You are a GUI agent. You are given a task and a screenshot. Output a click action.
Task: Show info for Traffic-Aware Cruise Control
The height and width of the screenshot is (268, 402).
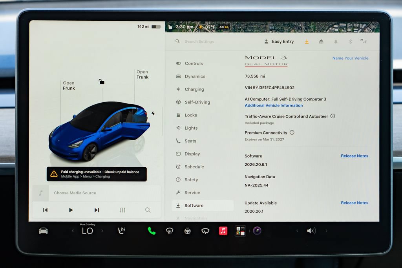[x=333, y=116]
